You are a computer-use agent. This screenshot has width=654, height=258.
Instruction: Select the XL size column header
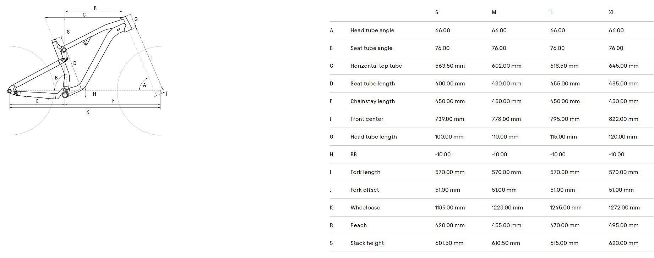(x=611, y=12)
